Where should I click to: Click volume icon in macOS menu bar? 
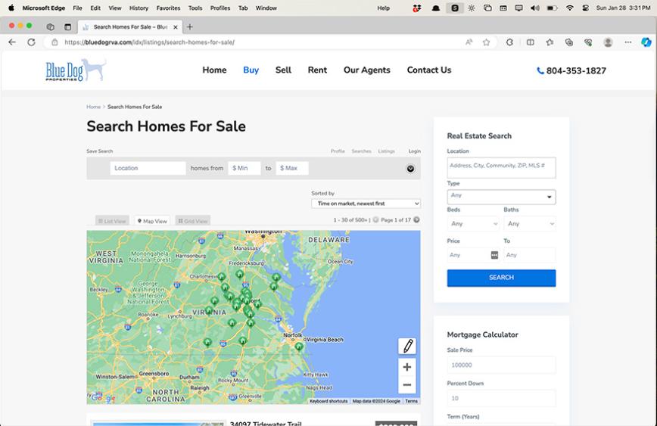click(x=535, y=8)
